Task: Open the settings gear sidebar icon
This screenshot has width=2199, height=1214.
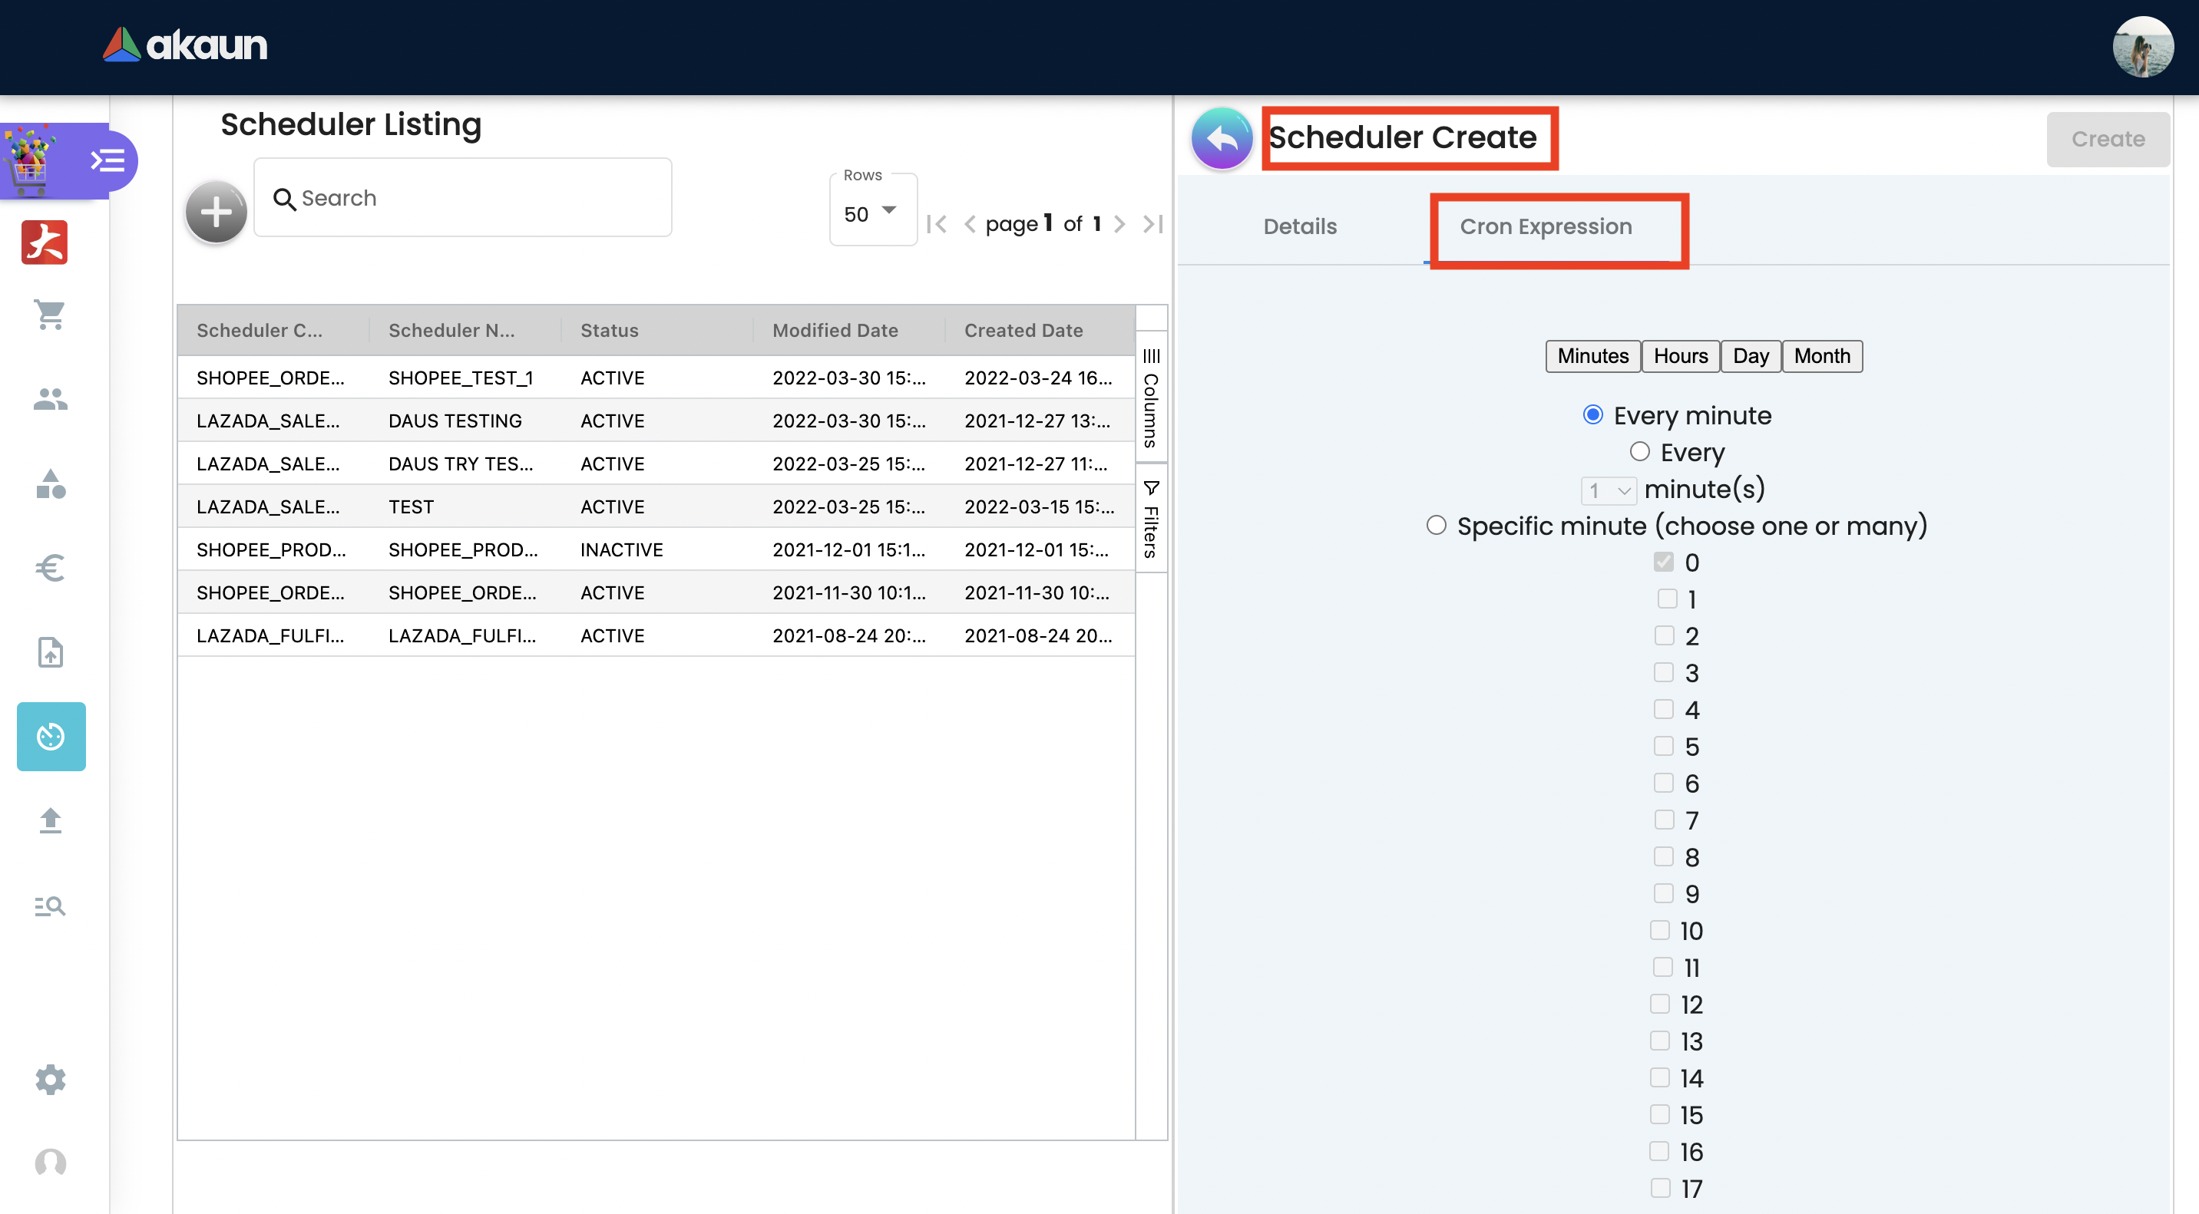Action: pos(51,1079)
